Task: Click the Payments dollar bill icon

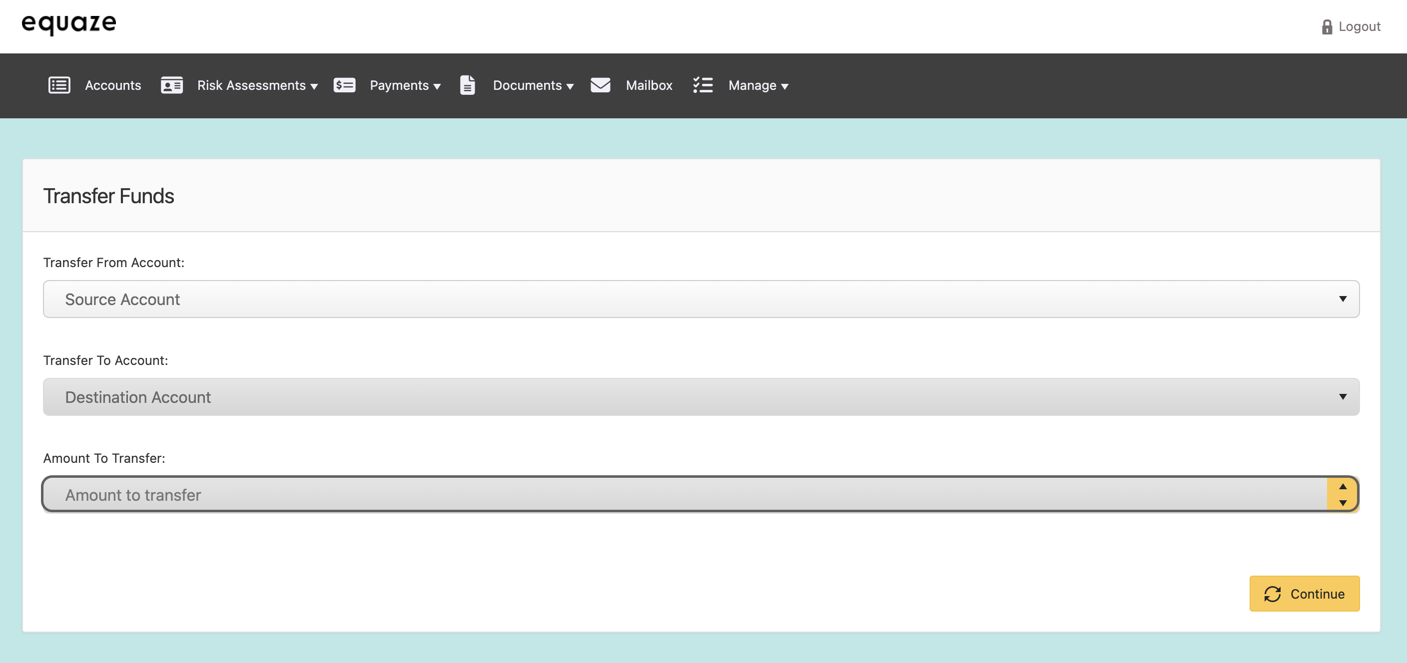Action: tap(344, 85)
